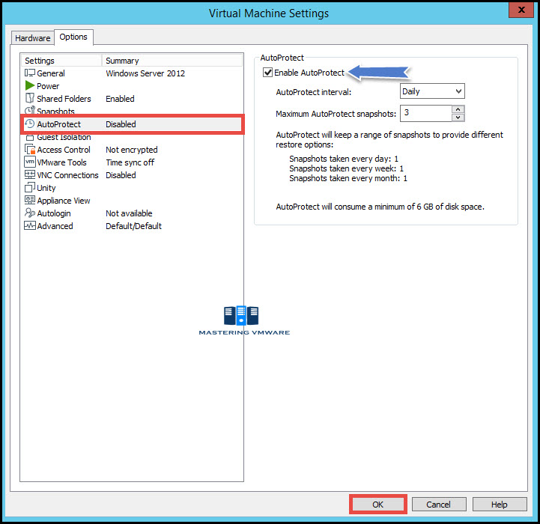
Task: Click the 'Enabled' Shared Folders summary
Action: (120, 99)
